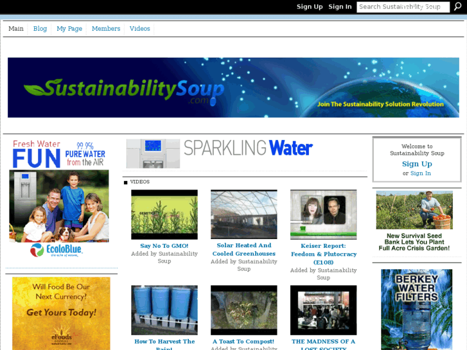Image resolution: width=467 pixels, height=350 pixels.
Task: Play the Say No To GMO video thumbnail
Action: (164, 214)
